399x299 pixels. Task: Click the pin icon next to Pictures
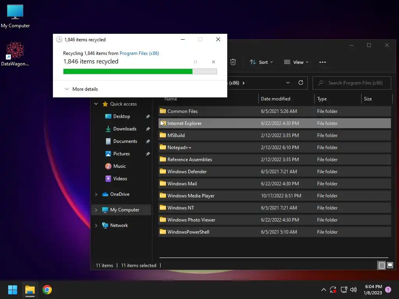pyautogui.click(x=148, y=153)
